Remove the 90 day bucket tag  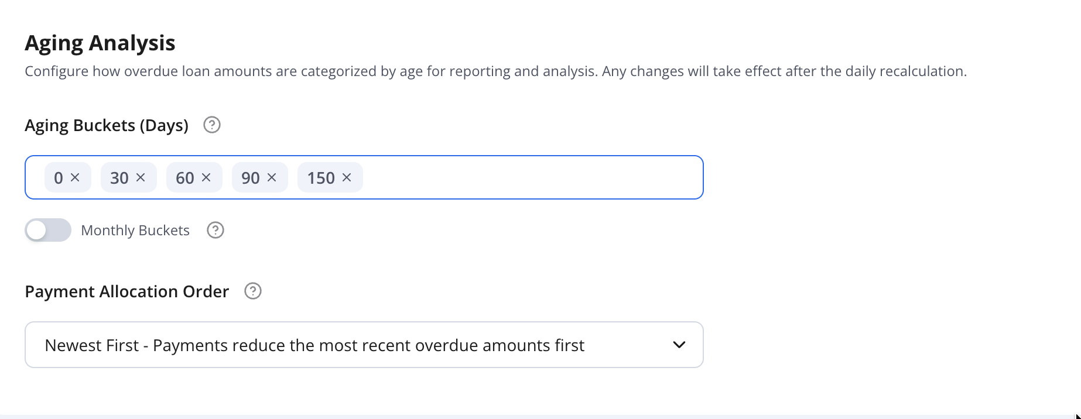click(x=272, y=177)
